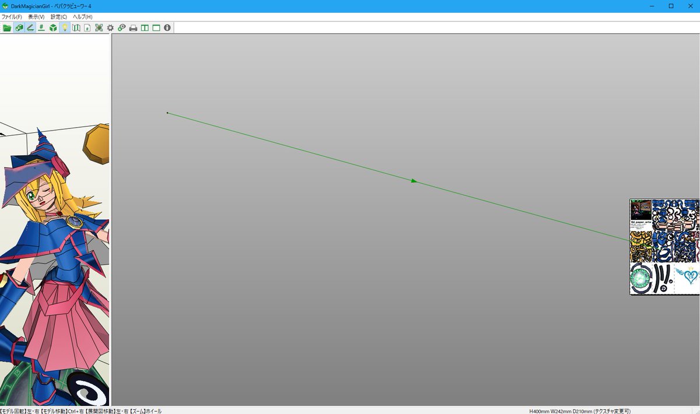
Task: Close the Pepakura Viewer window
Action: [x=691, y=6]
